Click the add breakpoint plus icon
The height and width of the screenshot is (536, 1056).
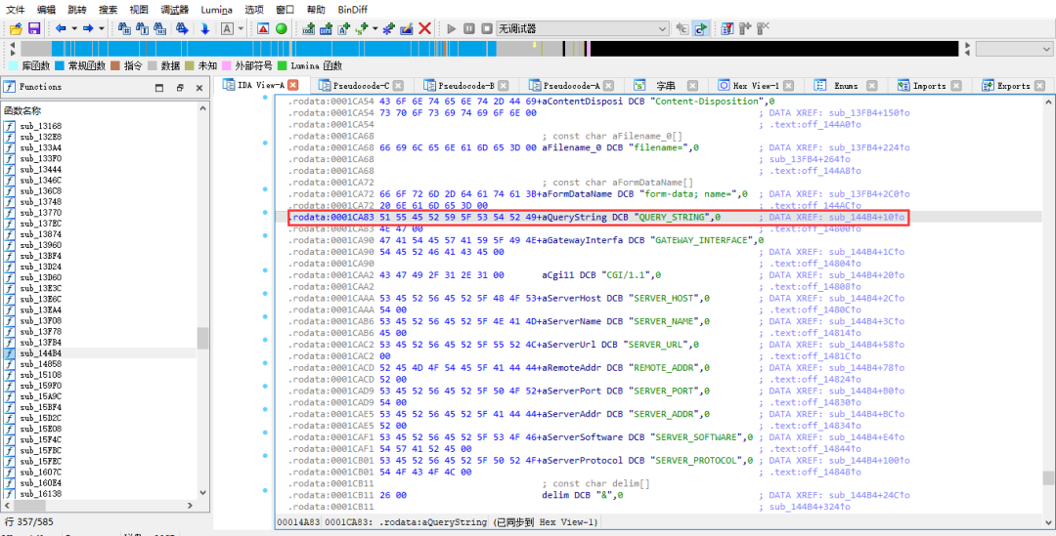coord(745,29)
